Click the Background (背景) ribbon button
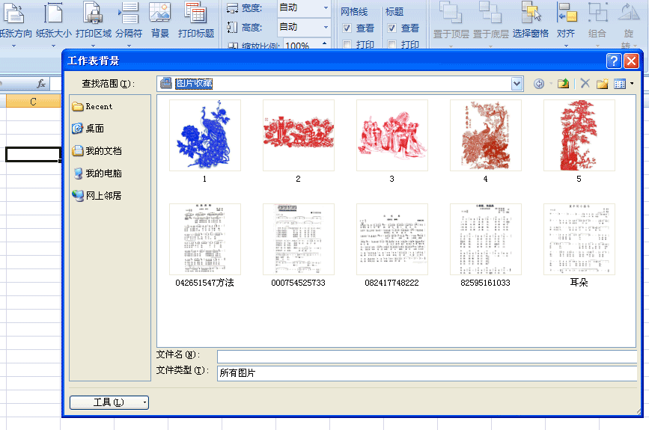The width and height of the screenshot is (649, 430). pyautogui.click(x=159, y=21)
